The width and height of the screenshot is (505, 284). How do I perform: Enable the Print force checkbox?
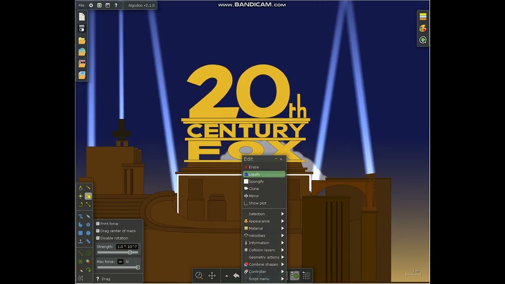98,224
